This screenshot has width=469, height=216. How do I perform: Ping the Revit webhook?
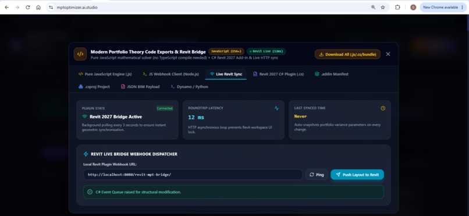[x=317, y=175]
